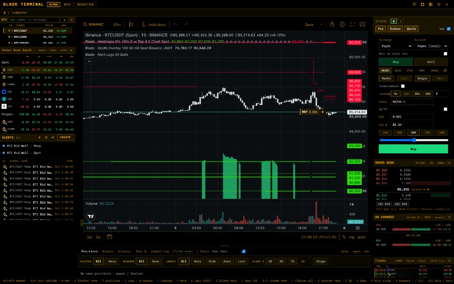Open the CHASE order tab
This screenshot has height=284, width=454.
[x=434, y=71]
